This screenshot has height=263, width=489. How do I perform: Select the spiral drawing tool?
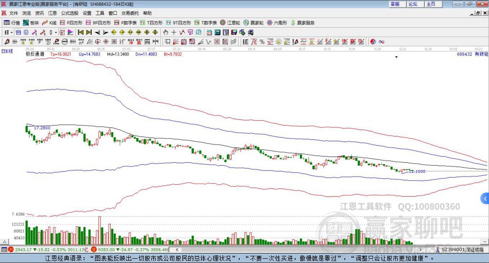point(48,42)
